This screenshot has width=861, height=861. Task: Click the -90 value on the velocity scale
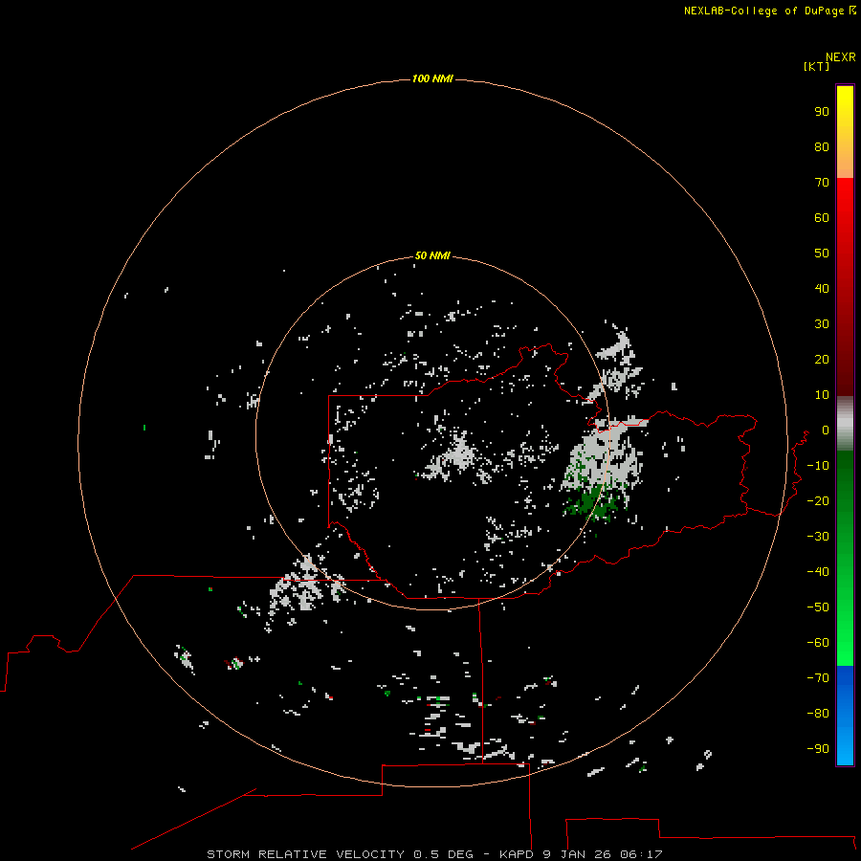coord(818,749)
